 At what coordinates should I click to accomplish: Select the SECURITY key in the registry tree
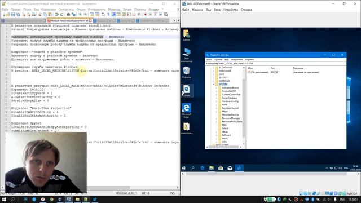(x=224, y=78)
